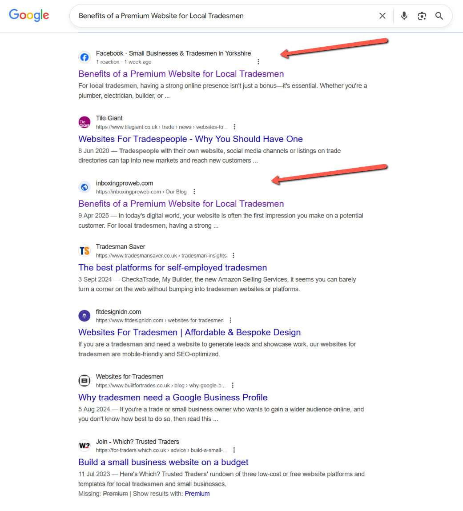Click the Tradesman Saver TS favicon
Screen dimensions: 463x511
click(x=85, y=251)
